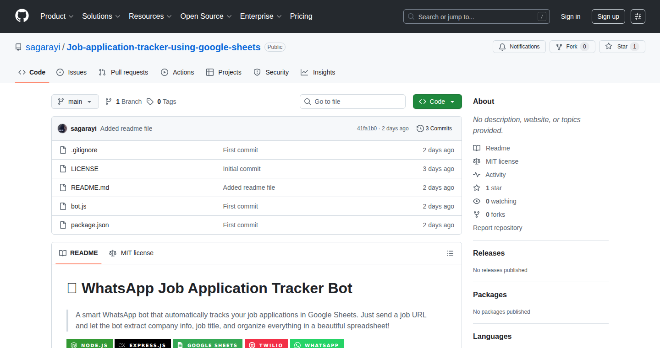The height and width of the screenshot is (348, 660).
Task: Click the eye icon beside 0 watching
Action: [477, 201]
